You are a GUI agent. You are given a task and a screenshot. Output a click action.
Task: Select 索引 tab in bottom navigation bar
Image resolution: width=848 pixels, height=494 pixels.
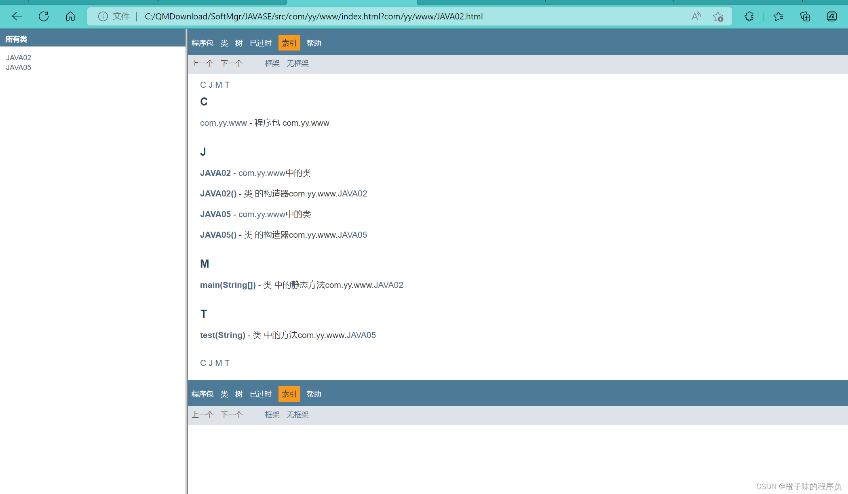pyautogui.click(x=289, y=394)
